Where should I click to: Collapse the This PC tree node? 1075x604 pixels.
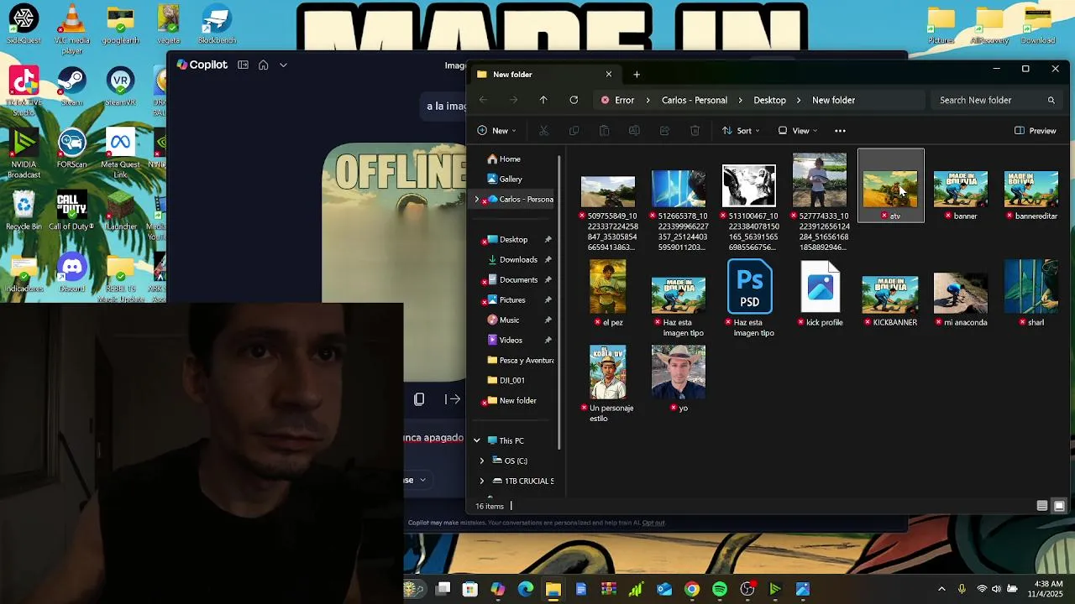point(477,440)
